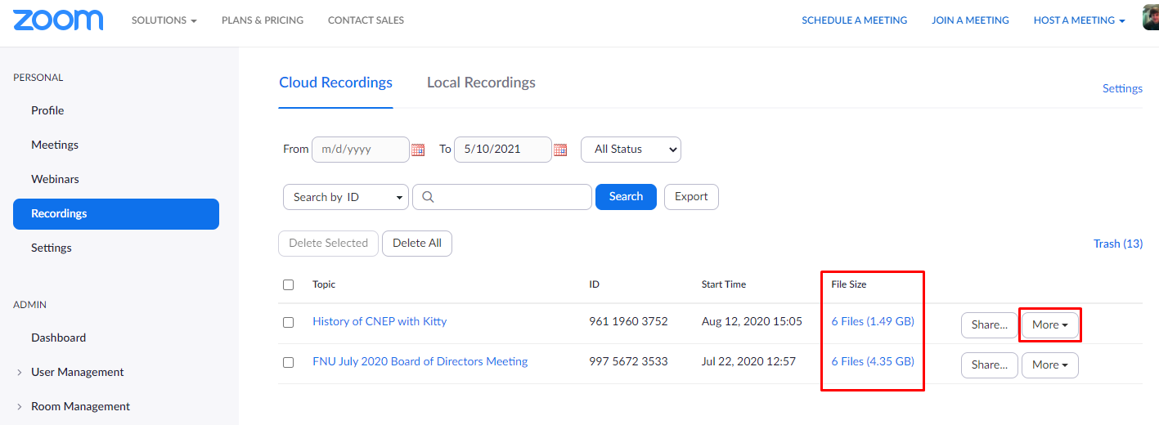Click the Delete All button
The image size is (1159, 425).
pos(417,244)
